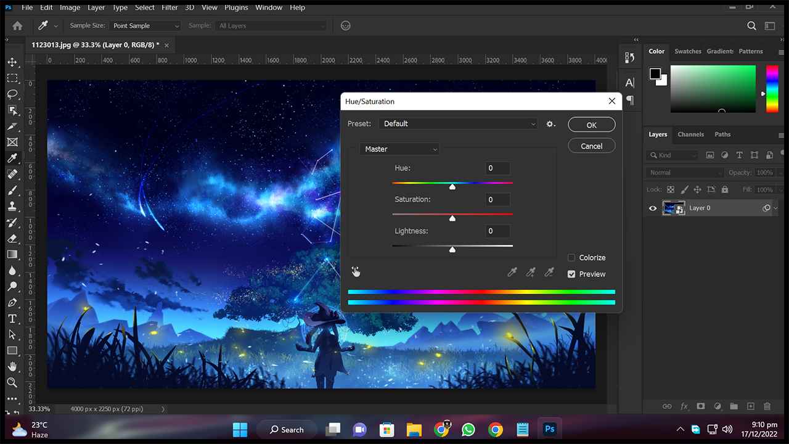This screenshot has width=789, height=444.
Task: Click the Add to Sample eyedropper
Action: tap(530, 272)
